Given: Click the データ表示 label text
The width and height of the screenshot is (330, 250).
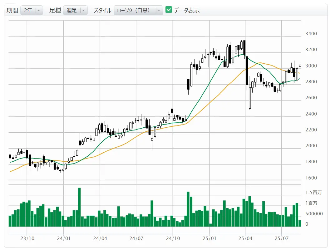Looking at the screenshot, I should [187, 10].
